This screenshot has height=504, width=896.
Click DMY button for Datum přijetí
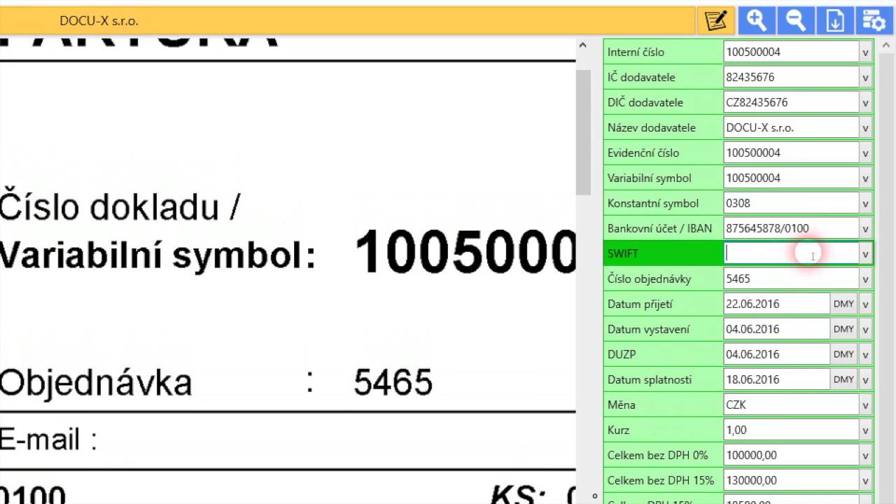(x=843, y=304)
